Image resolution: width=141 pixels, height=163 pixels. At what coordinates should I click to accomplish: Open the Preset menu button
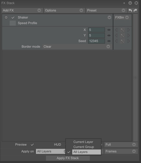point(106,10)
